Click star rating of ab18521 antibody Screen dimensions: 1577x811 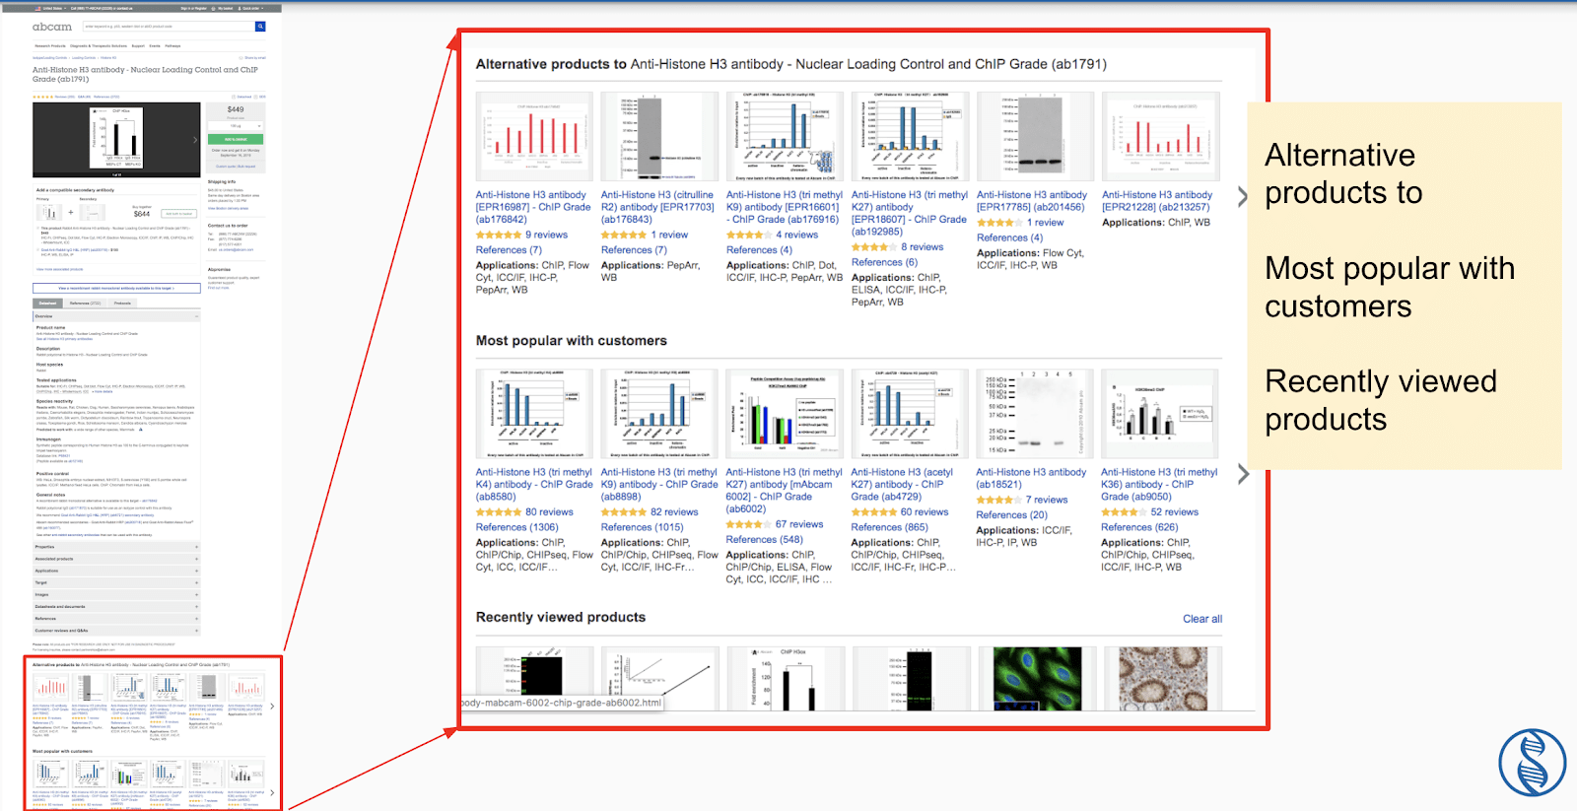(999, 500)
